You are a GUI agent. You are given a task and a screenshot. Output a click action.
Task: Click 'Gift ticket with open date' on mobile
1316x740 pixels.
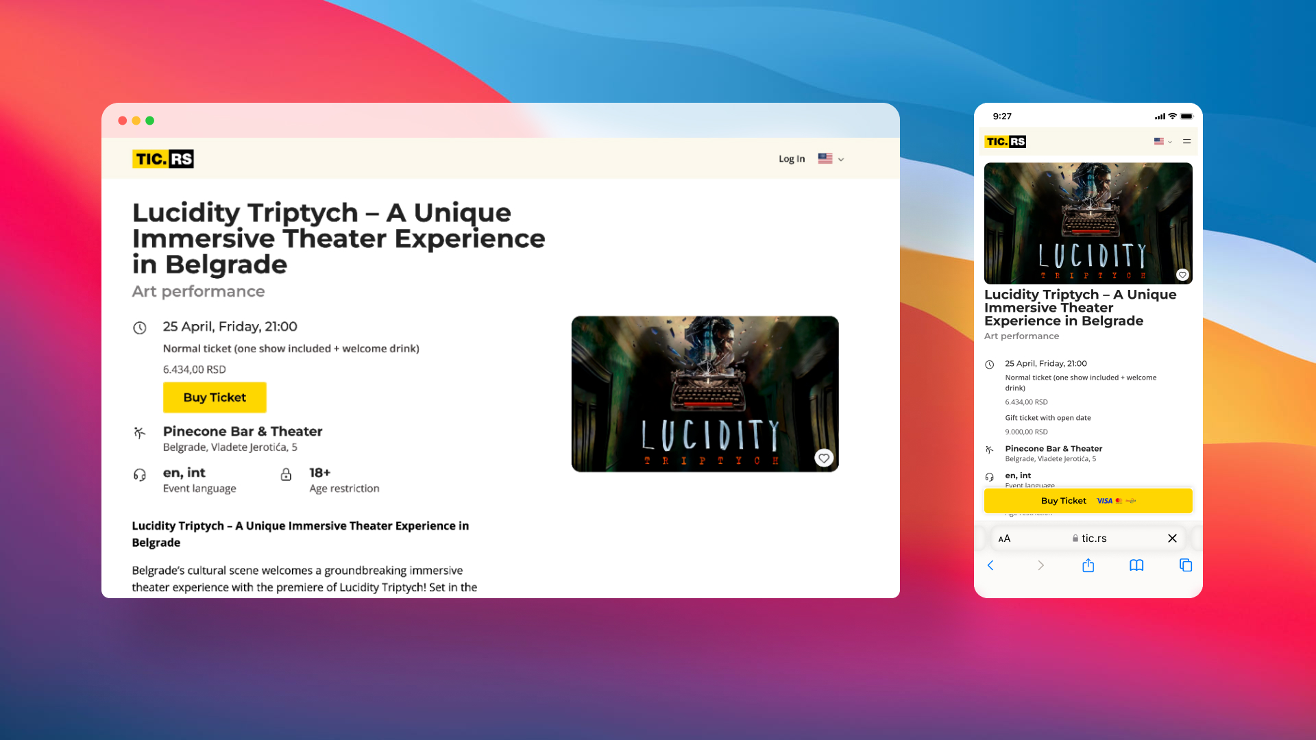tap(1048, 418)
